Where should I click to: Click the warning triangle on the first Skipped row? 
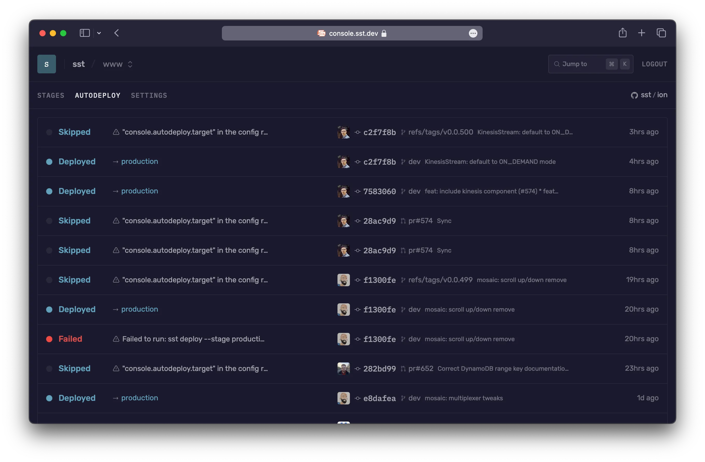116,132
